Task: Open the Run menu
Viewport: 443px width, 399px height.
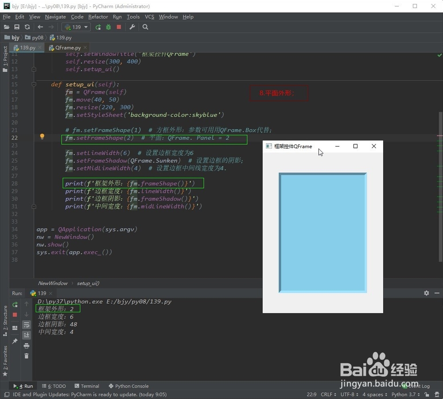Action: (x=117, y=17)
